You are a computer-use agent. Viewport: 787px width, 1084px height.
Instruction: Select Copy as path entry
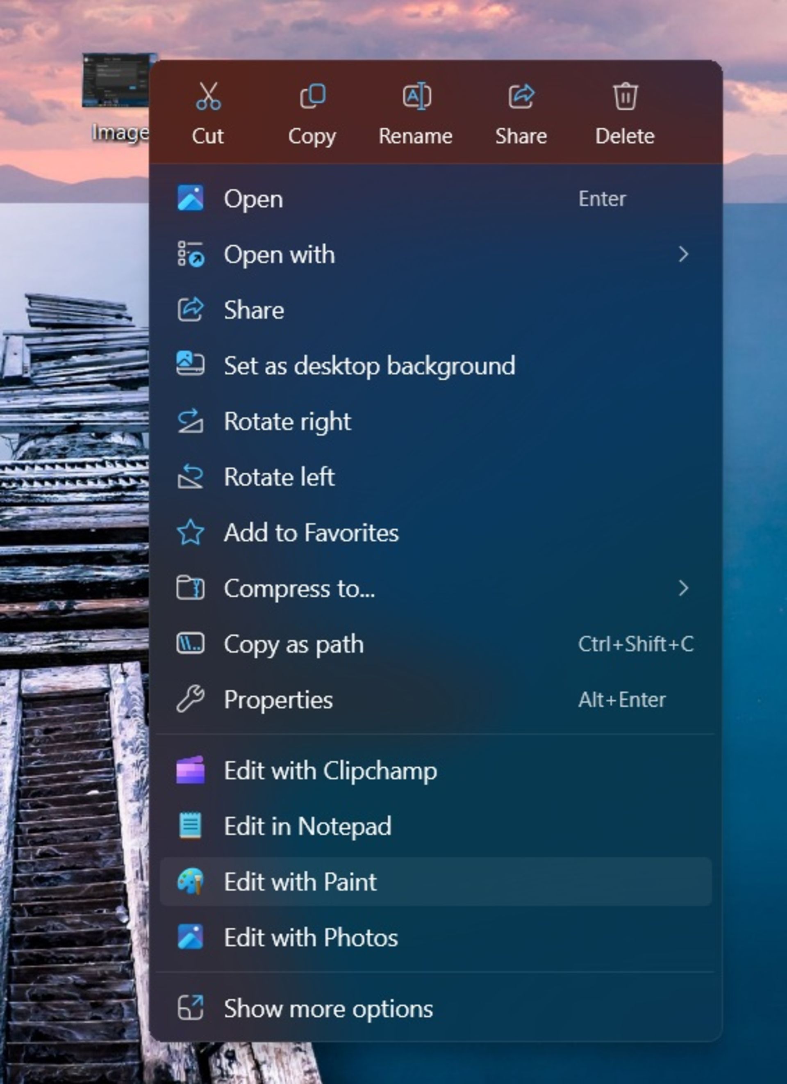click(x=294, y=644)
